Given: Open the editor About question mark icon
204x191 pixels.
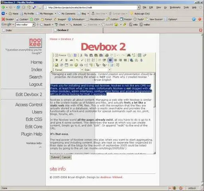Looking at the screenshot, I should tap(118, 65).
